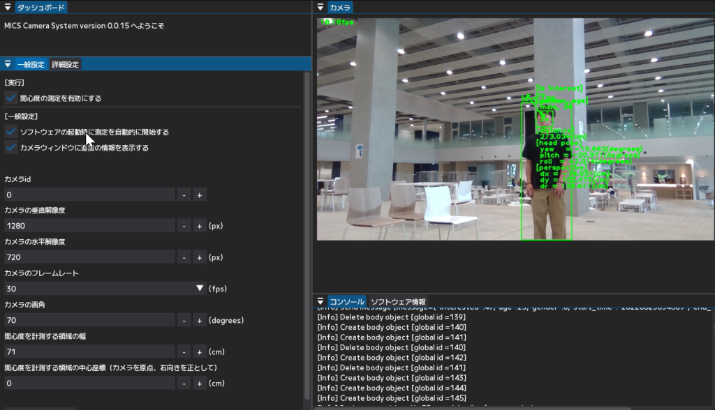Increase 領域の中心座標 with plus button
The width and height of the screenshot is (715, 410).
199,383
